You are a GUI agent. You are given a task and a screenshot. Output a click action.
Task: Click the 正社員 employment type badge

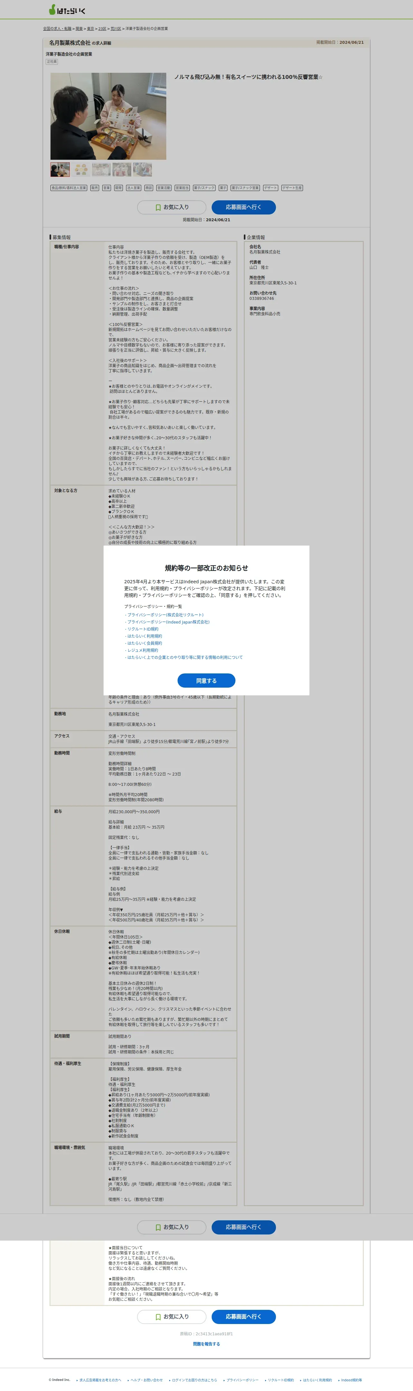[x=52, y=62]
